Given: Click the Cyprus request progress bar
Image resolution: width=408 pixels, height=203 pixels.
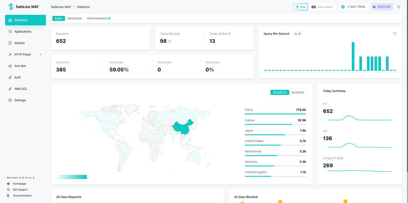Looking at the screenshot, I should (x=275, y=124).
